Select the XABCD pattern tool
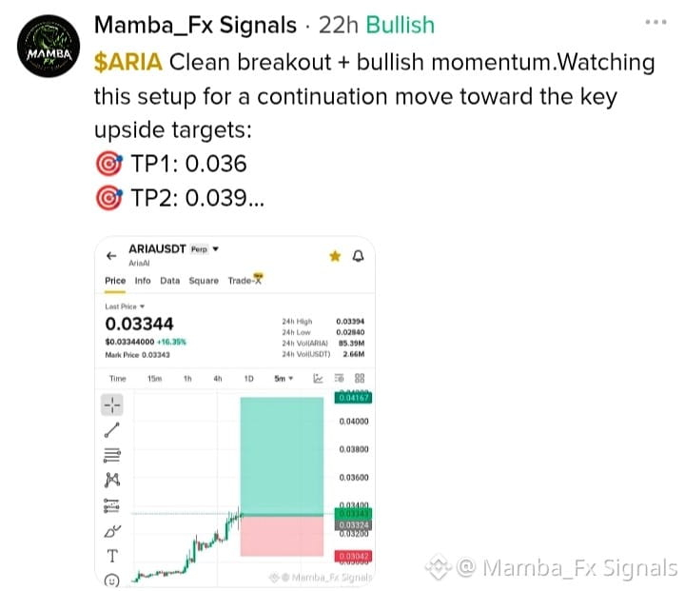This screenshot has width=685, height=591. pos(112,480)
